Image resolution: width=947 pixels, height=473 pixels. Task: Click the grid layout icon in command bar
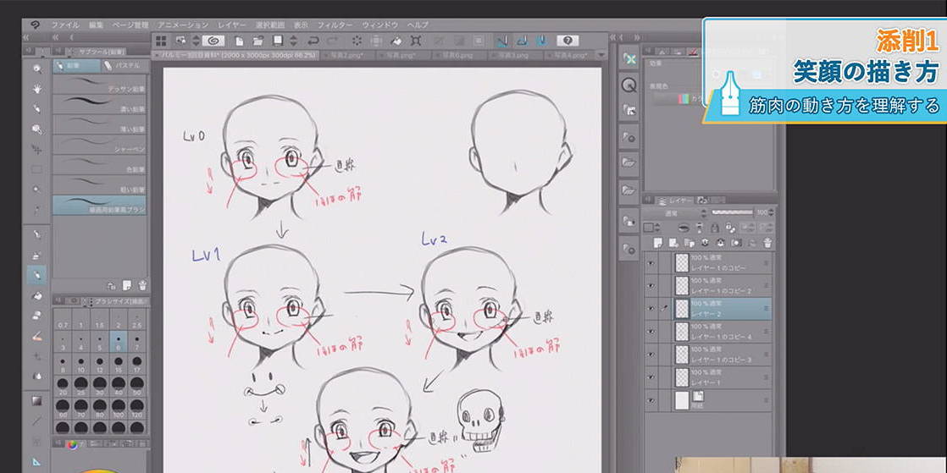(161, 41)
